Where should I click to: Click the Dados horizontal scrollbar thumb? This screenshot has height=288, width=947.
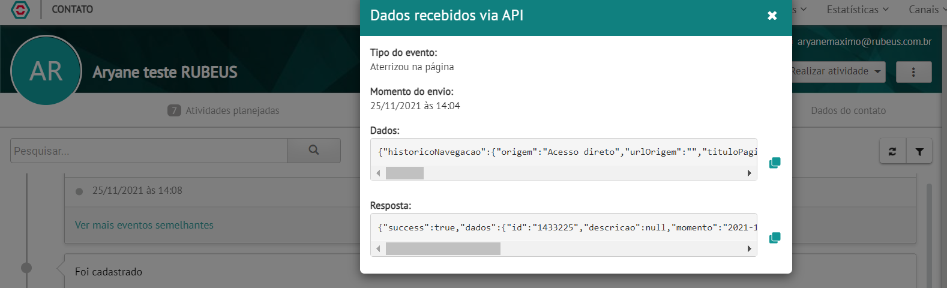404,173
